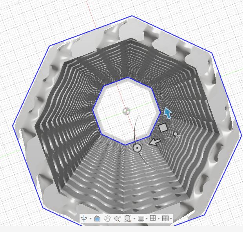Expand the Display Settings dropdown arrow
Viewport: 243px width, 232px height.
click(147, 219)
